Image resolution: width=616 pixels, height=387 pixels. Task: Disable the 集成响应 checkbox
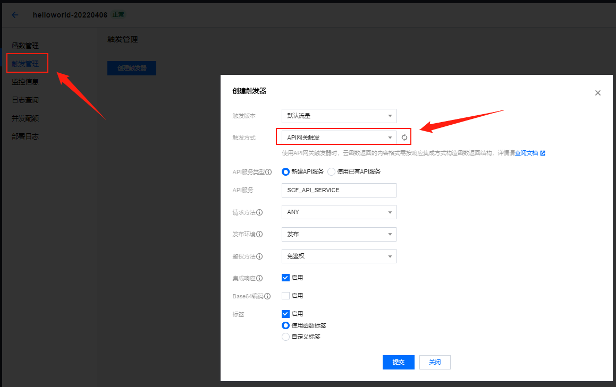tap(285, 277)
